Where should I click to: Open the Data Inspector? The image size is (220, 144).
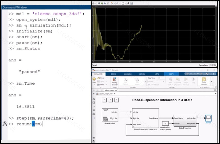[x=204, y=81]
